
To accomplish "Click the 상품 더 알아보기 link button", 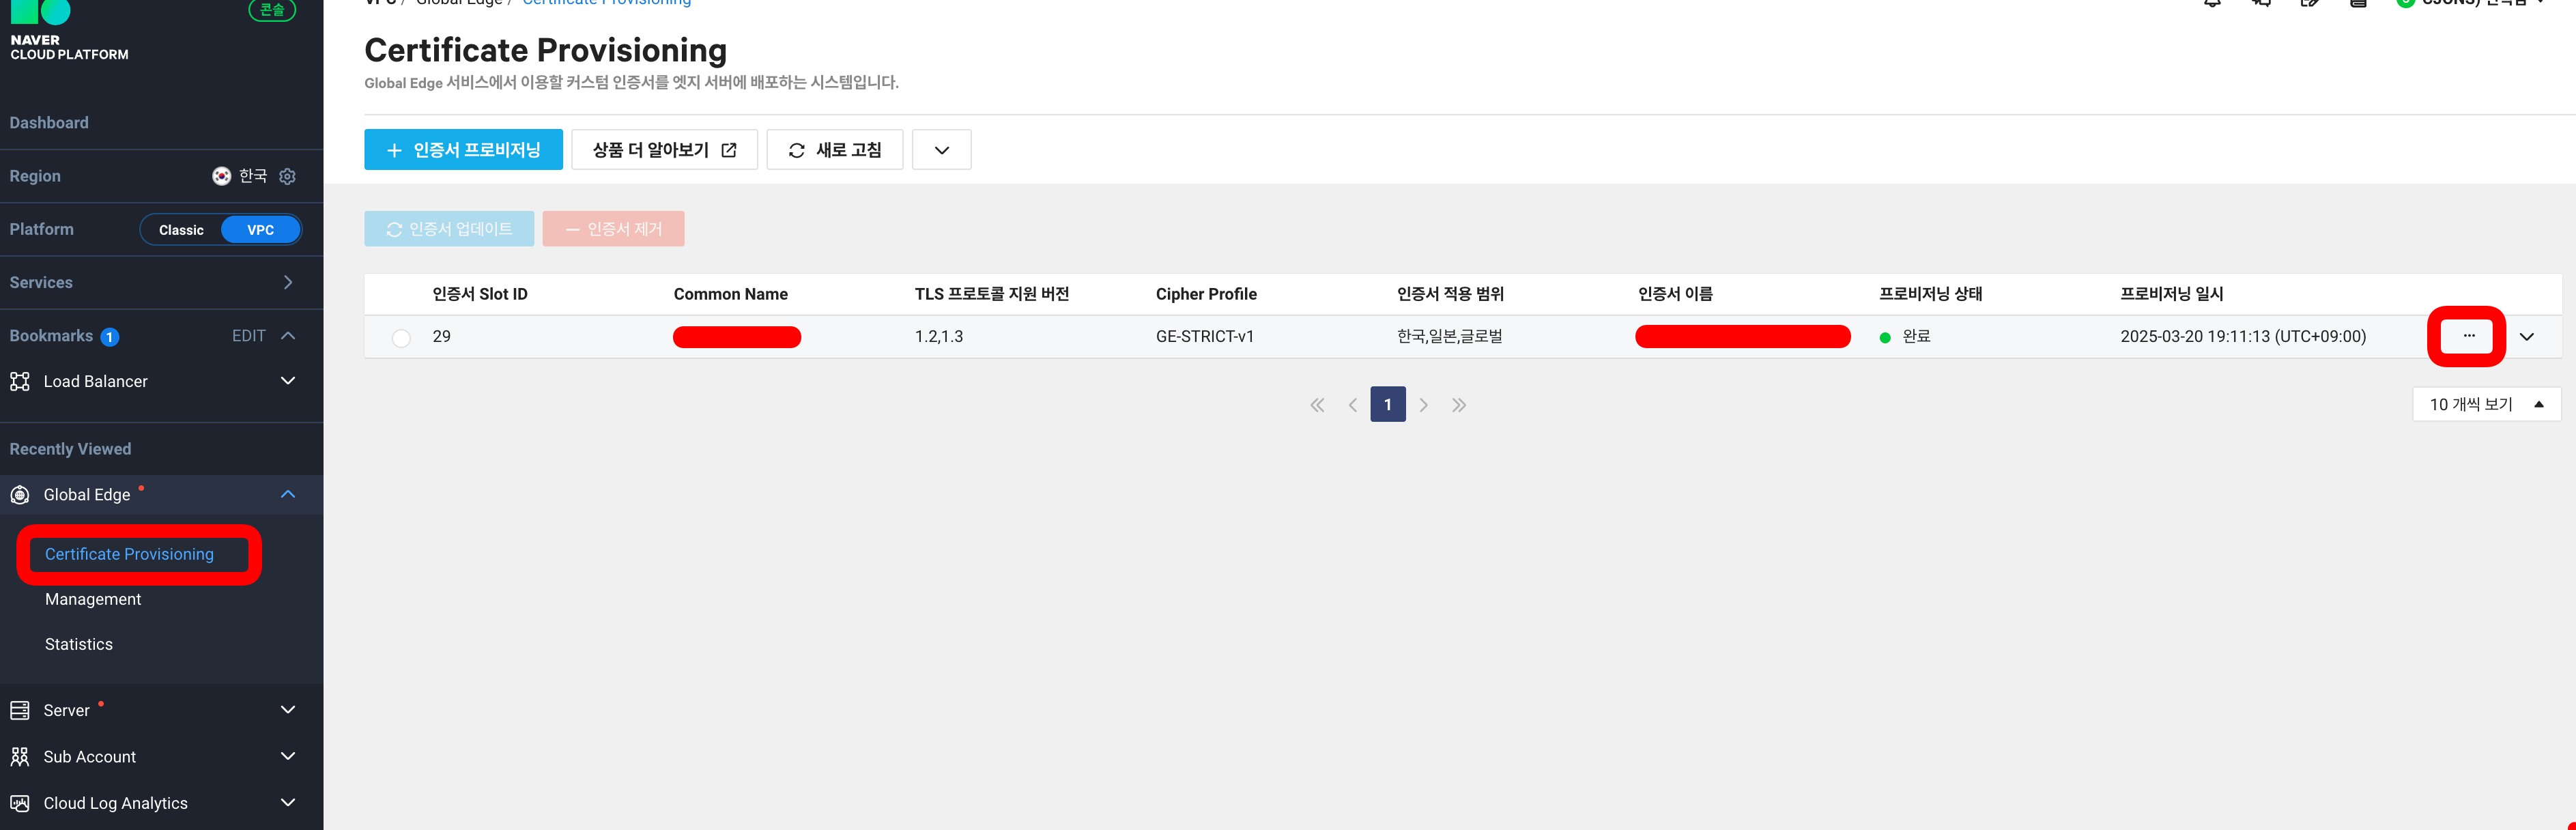I will point(664,150).
